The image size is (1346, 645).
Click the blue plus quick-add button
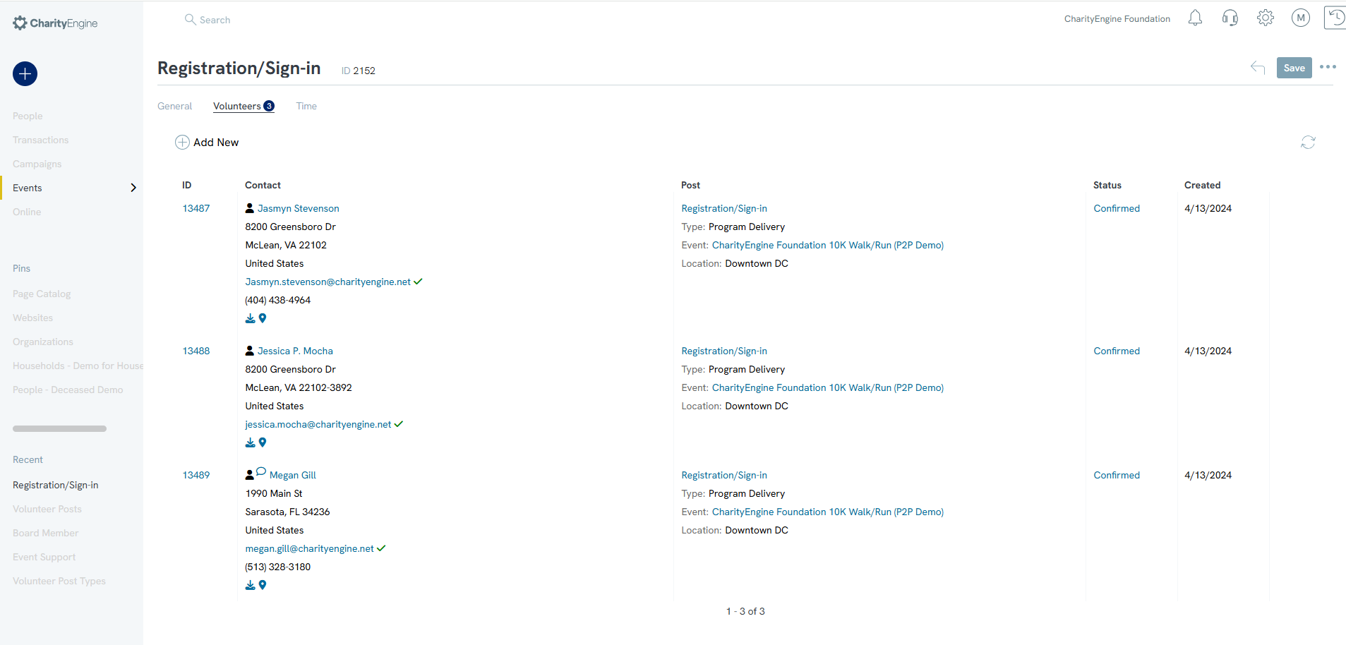(x=25, y=73)
